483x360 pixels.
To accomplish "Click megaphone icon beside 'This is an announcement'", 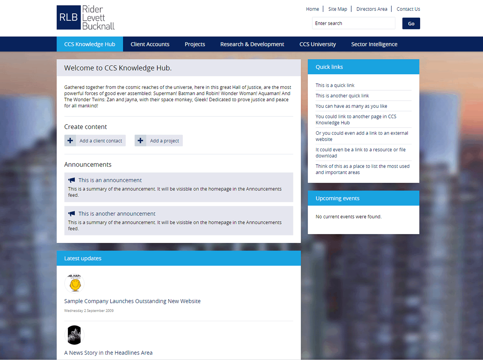I will pyautogui.click(x=72, y=180).
